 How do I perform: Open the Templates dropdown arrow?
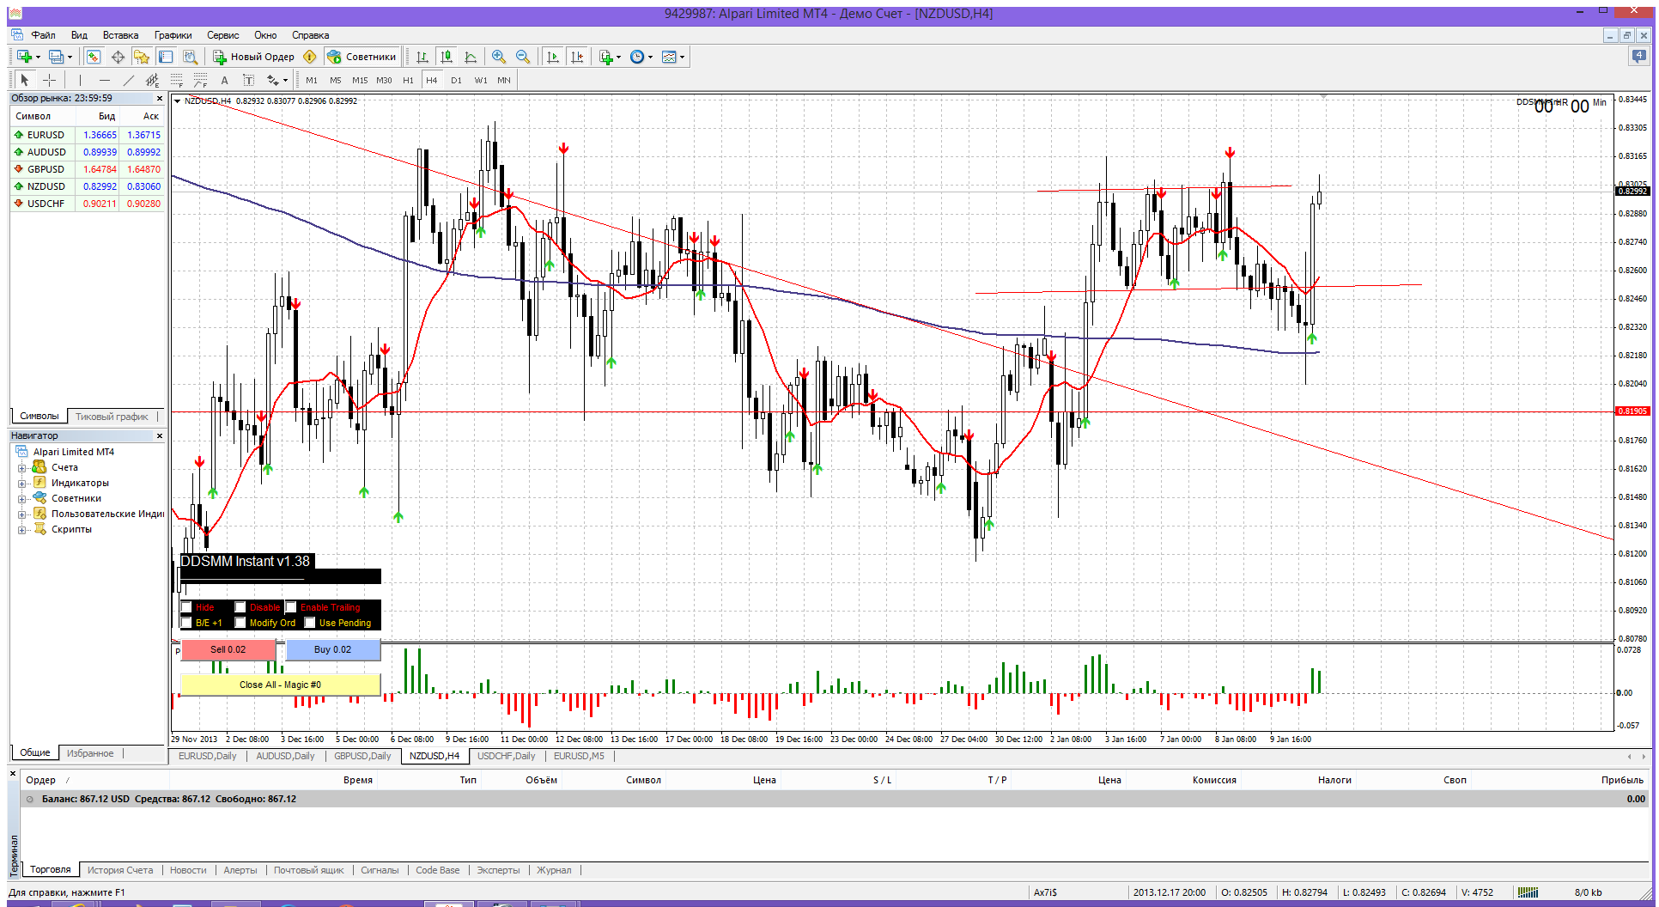682,58
